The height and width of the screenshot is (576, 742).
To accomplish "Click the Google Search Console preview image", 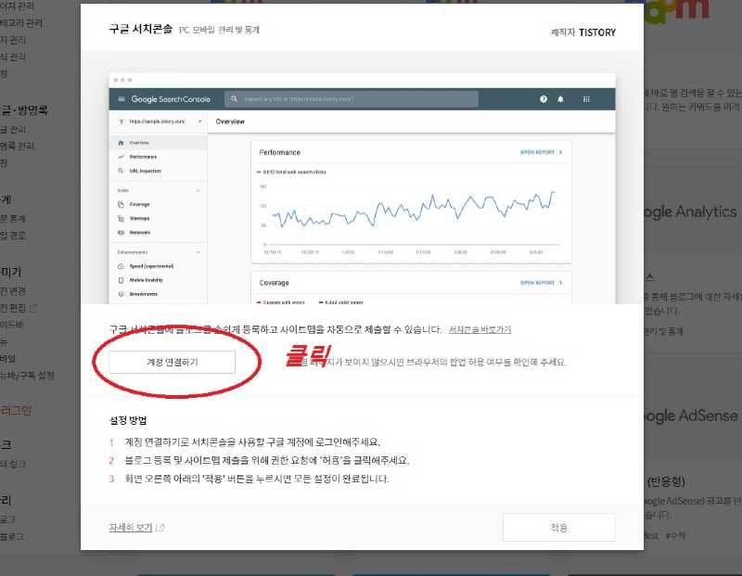I will click(362, 188).
